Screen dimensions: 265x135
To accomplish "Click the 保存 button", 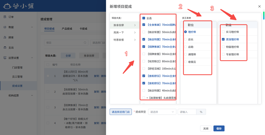I will (x=219, y=129).
